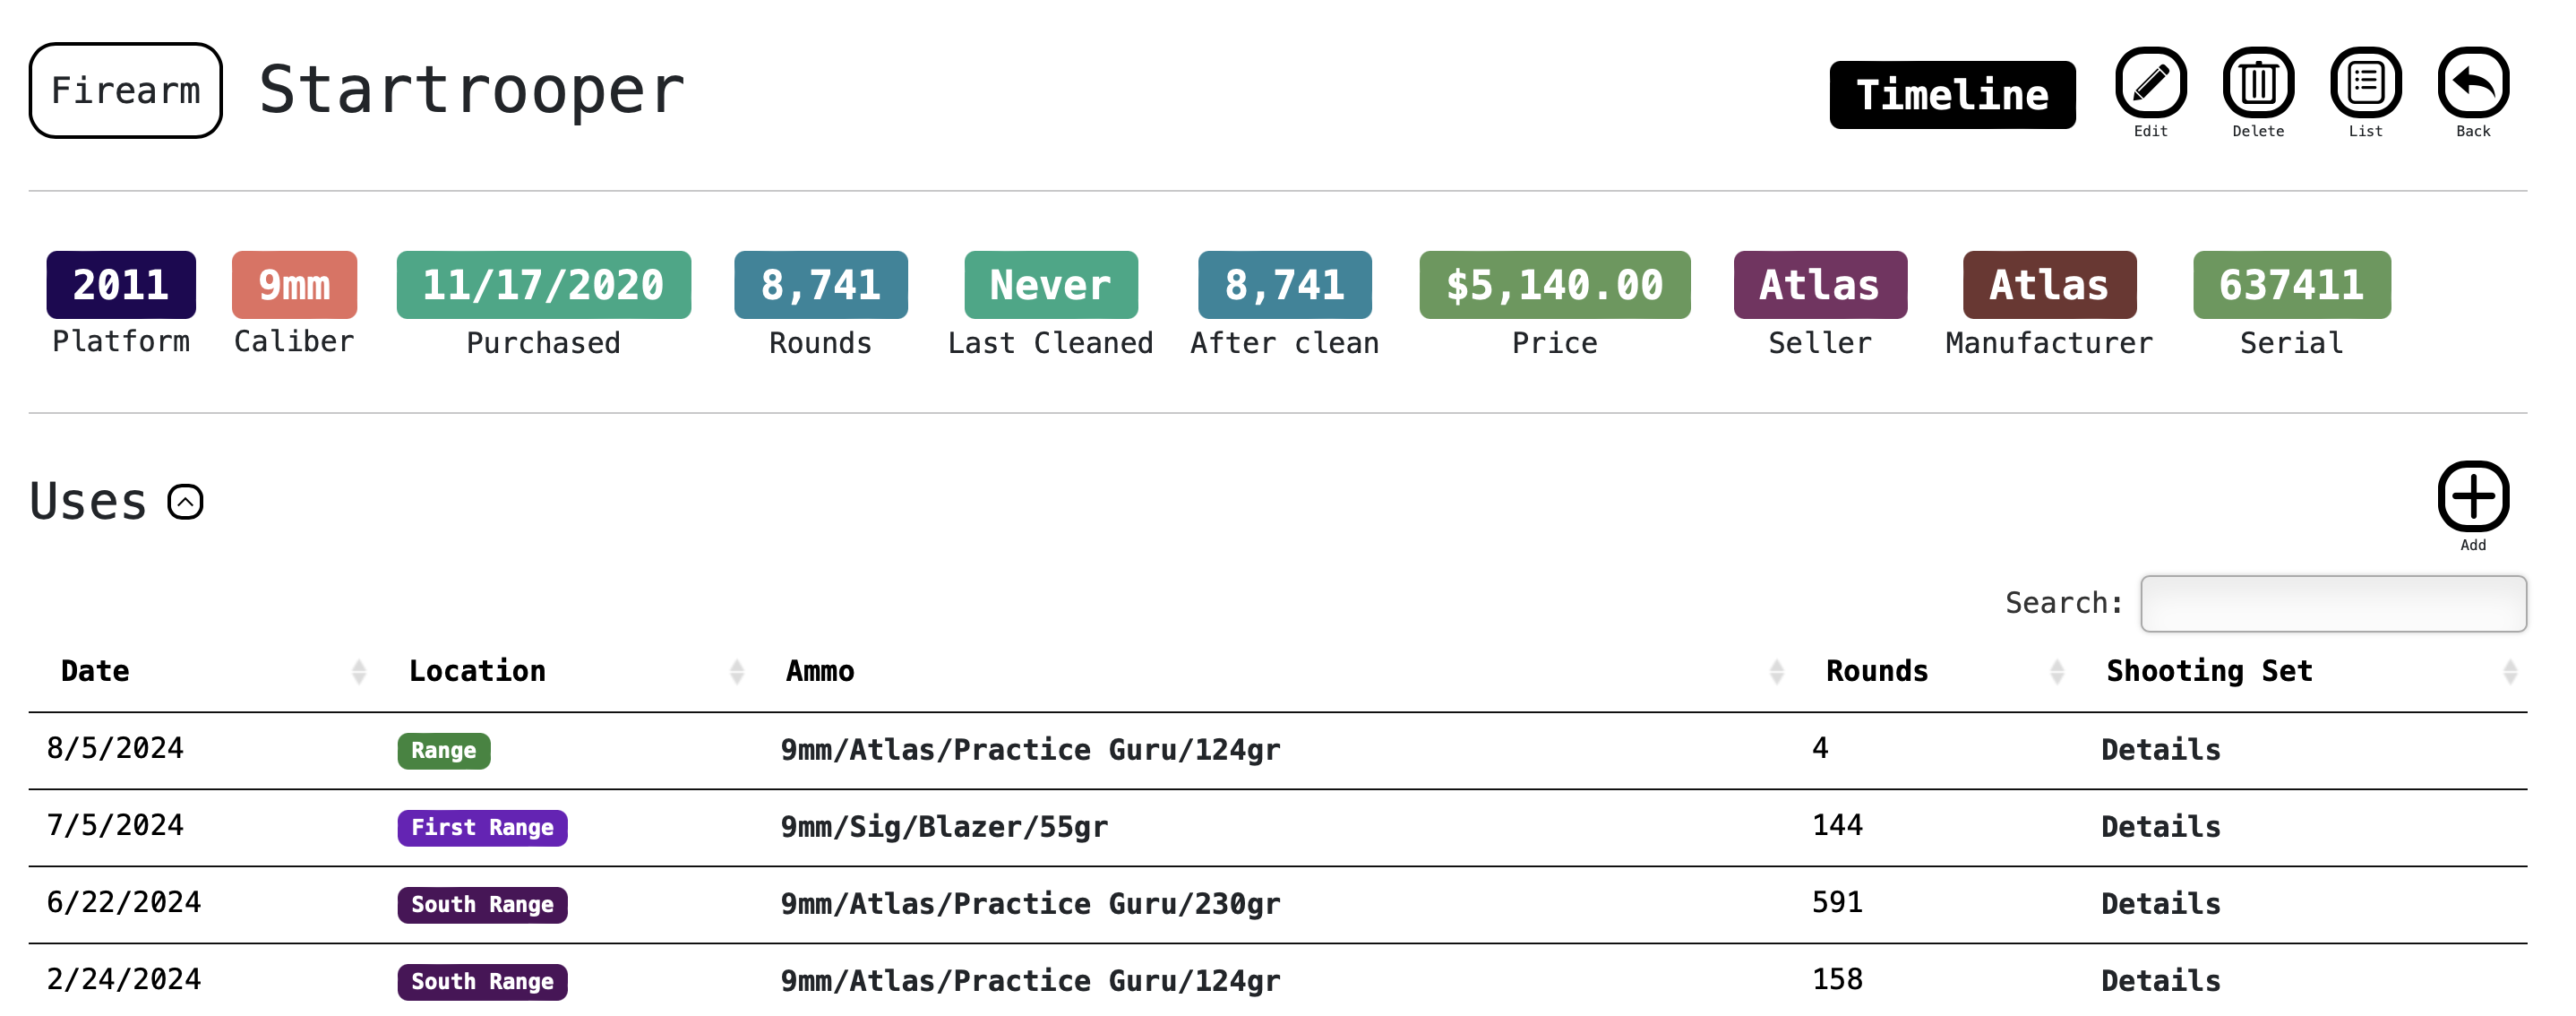Click the Firearm label button

tap(125, 90)
